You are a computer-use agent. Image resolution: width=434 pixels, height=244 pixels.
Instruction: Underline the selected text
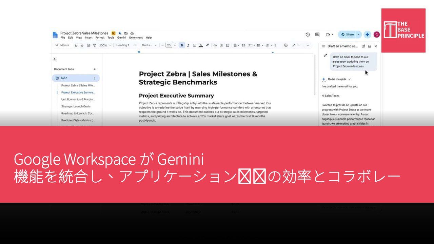(x=194, y=45)
